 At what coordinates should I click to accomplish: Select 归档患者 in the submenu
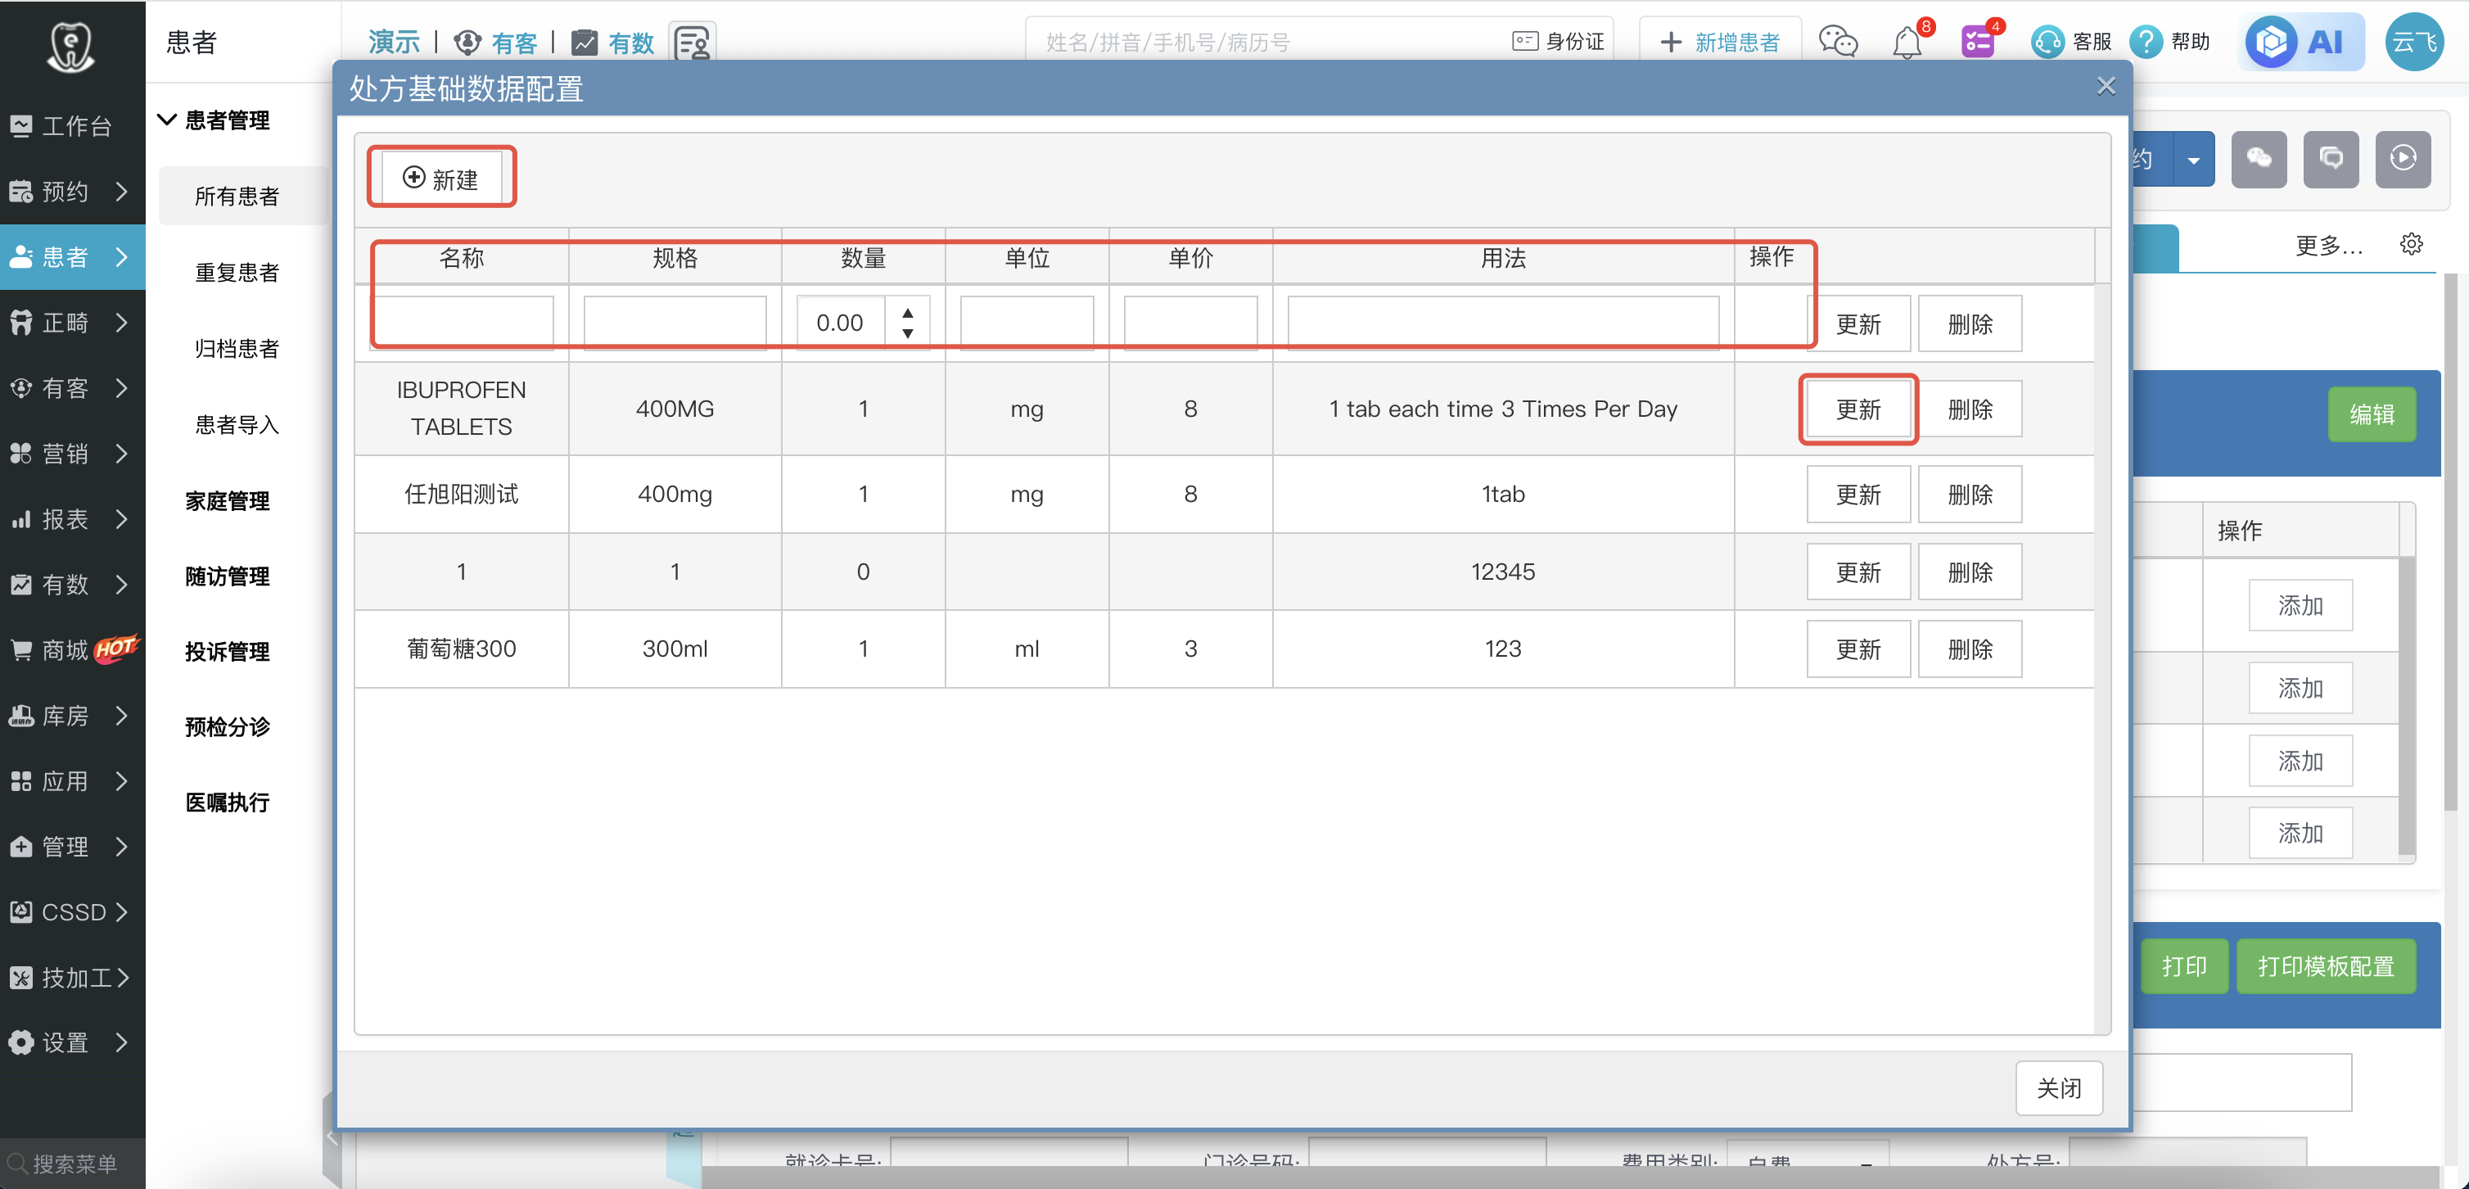pos(237,348)
